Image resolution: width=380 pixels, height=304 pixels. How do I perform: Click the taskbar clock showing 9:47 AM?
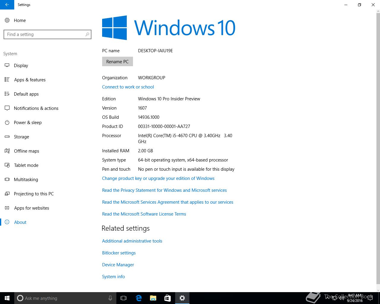pos(355,298)
